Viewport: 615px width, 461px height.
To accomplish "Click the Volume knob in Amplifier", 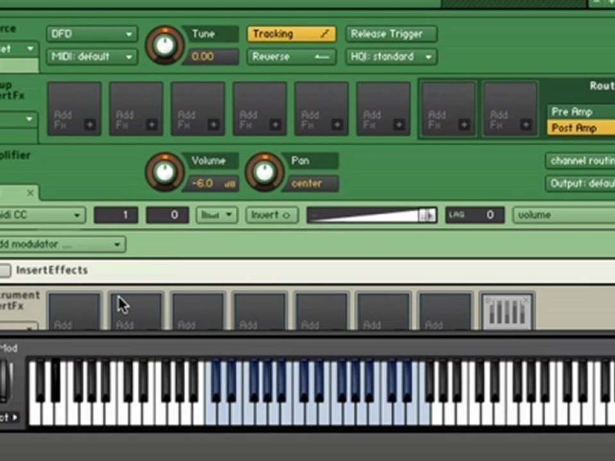I will pyautogui.click(x=165, y=172).
